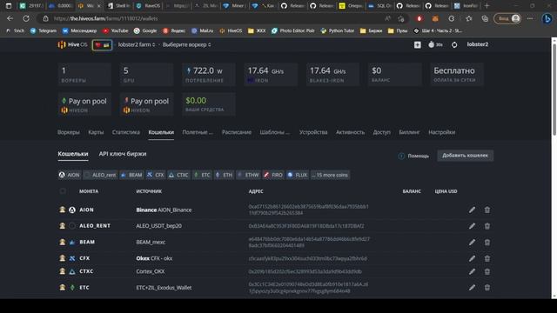
Task: Delete the ETC wallet with trash icon
Action: (487, 288)
